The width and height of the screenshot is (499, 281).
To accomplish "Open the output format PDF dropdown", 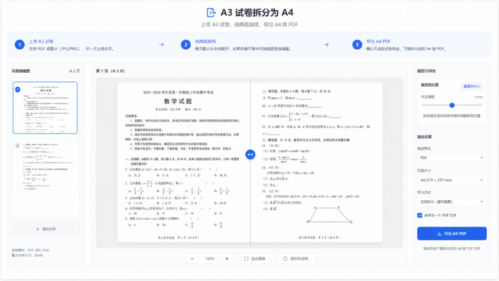I will 451,158.
